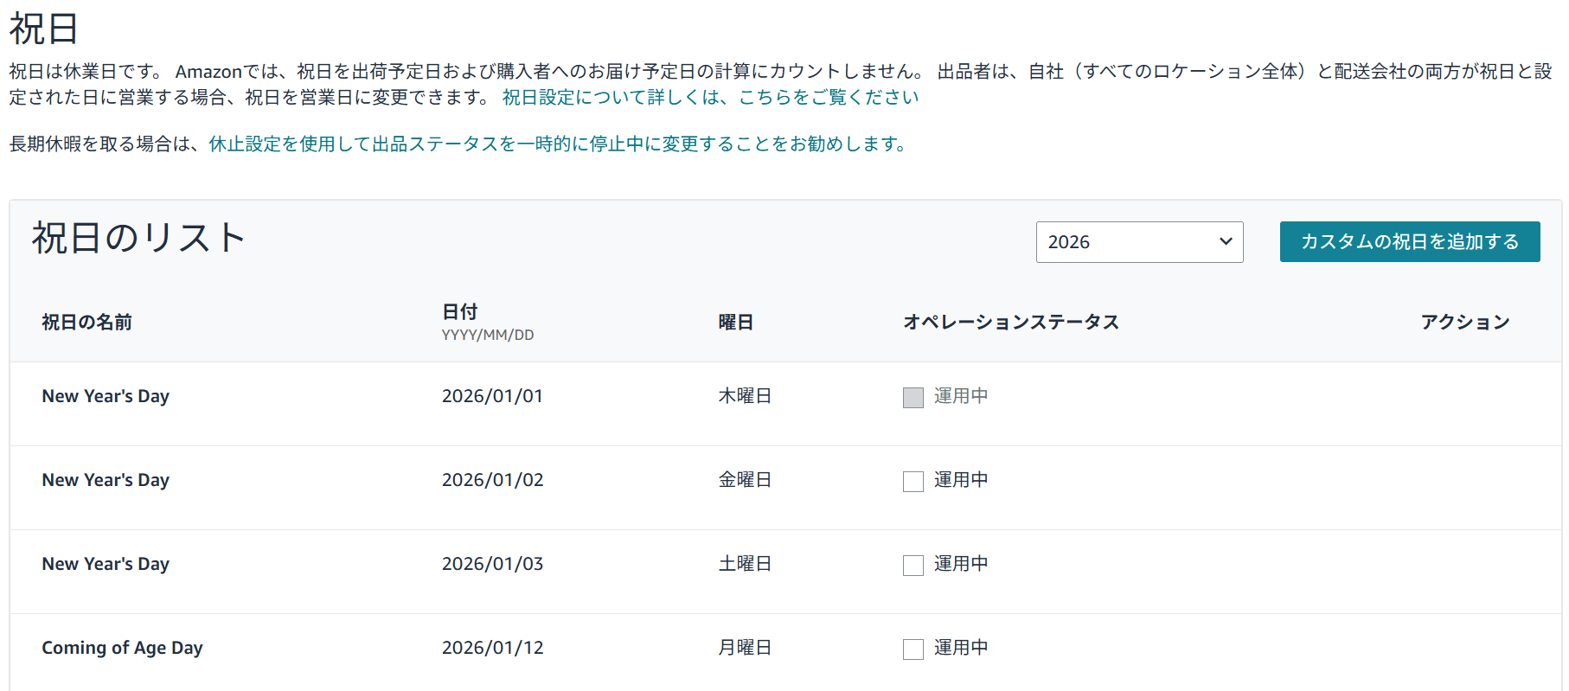Toggle the 運用中 checkbox for 2026/01/01
This screenshot has width=1569, height=691.
(x=913, y=398)
